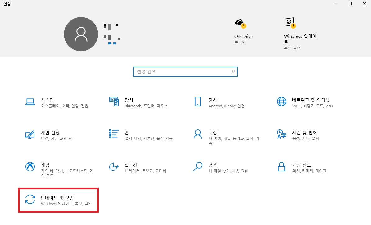Click the OneDrive 로그인 link

coord(240,42)
